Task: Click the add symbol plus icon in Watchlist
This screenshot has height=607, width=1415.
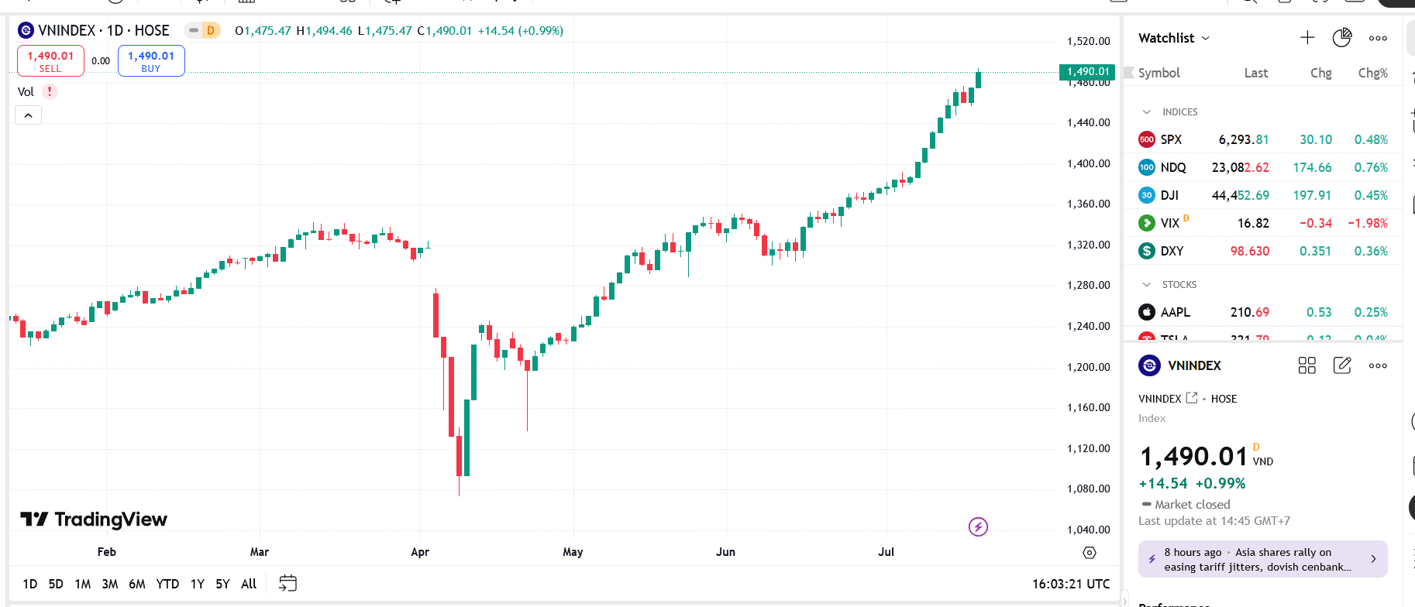Action: click(1307, 38)
